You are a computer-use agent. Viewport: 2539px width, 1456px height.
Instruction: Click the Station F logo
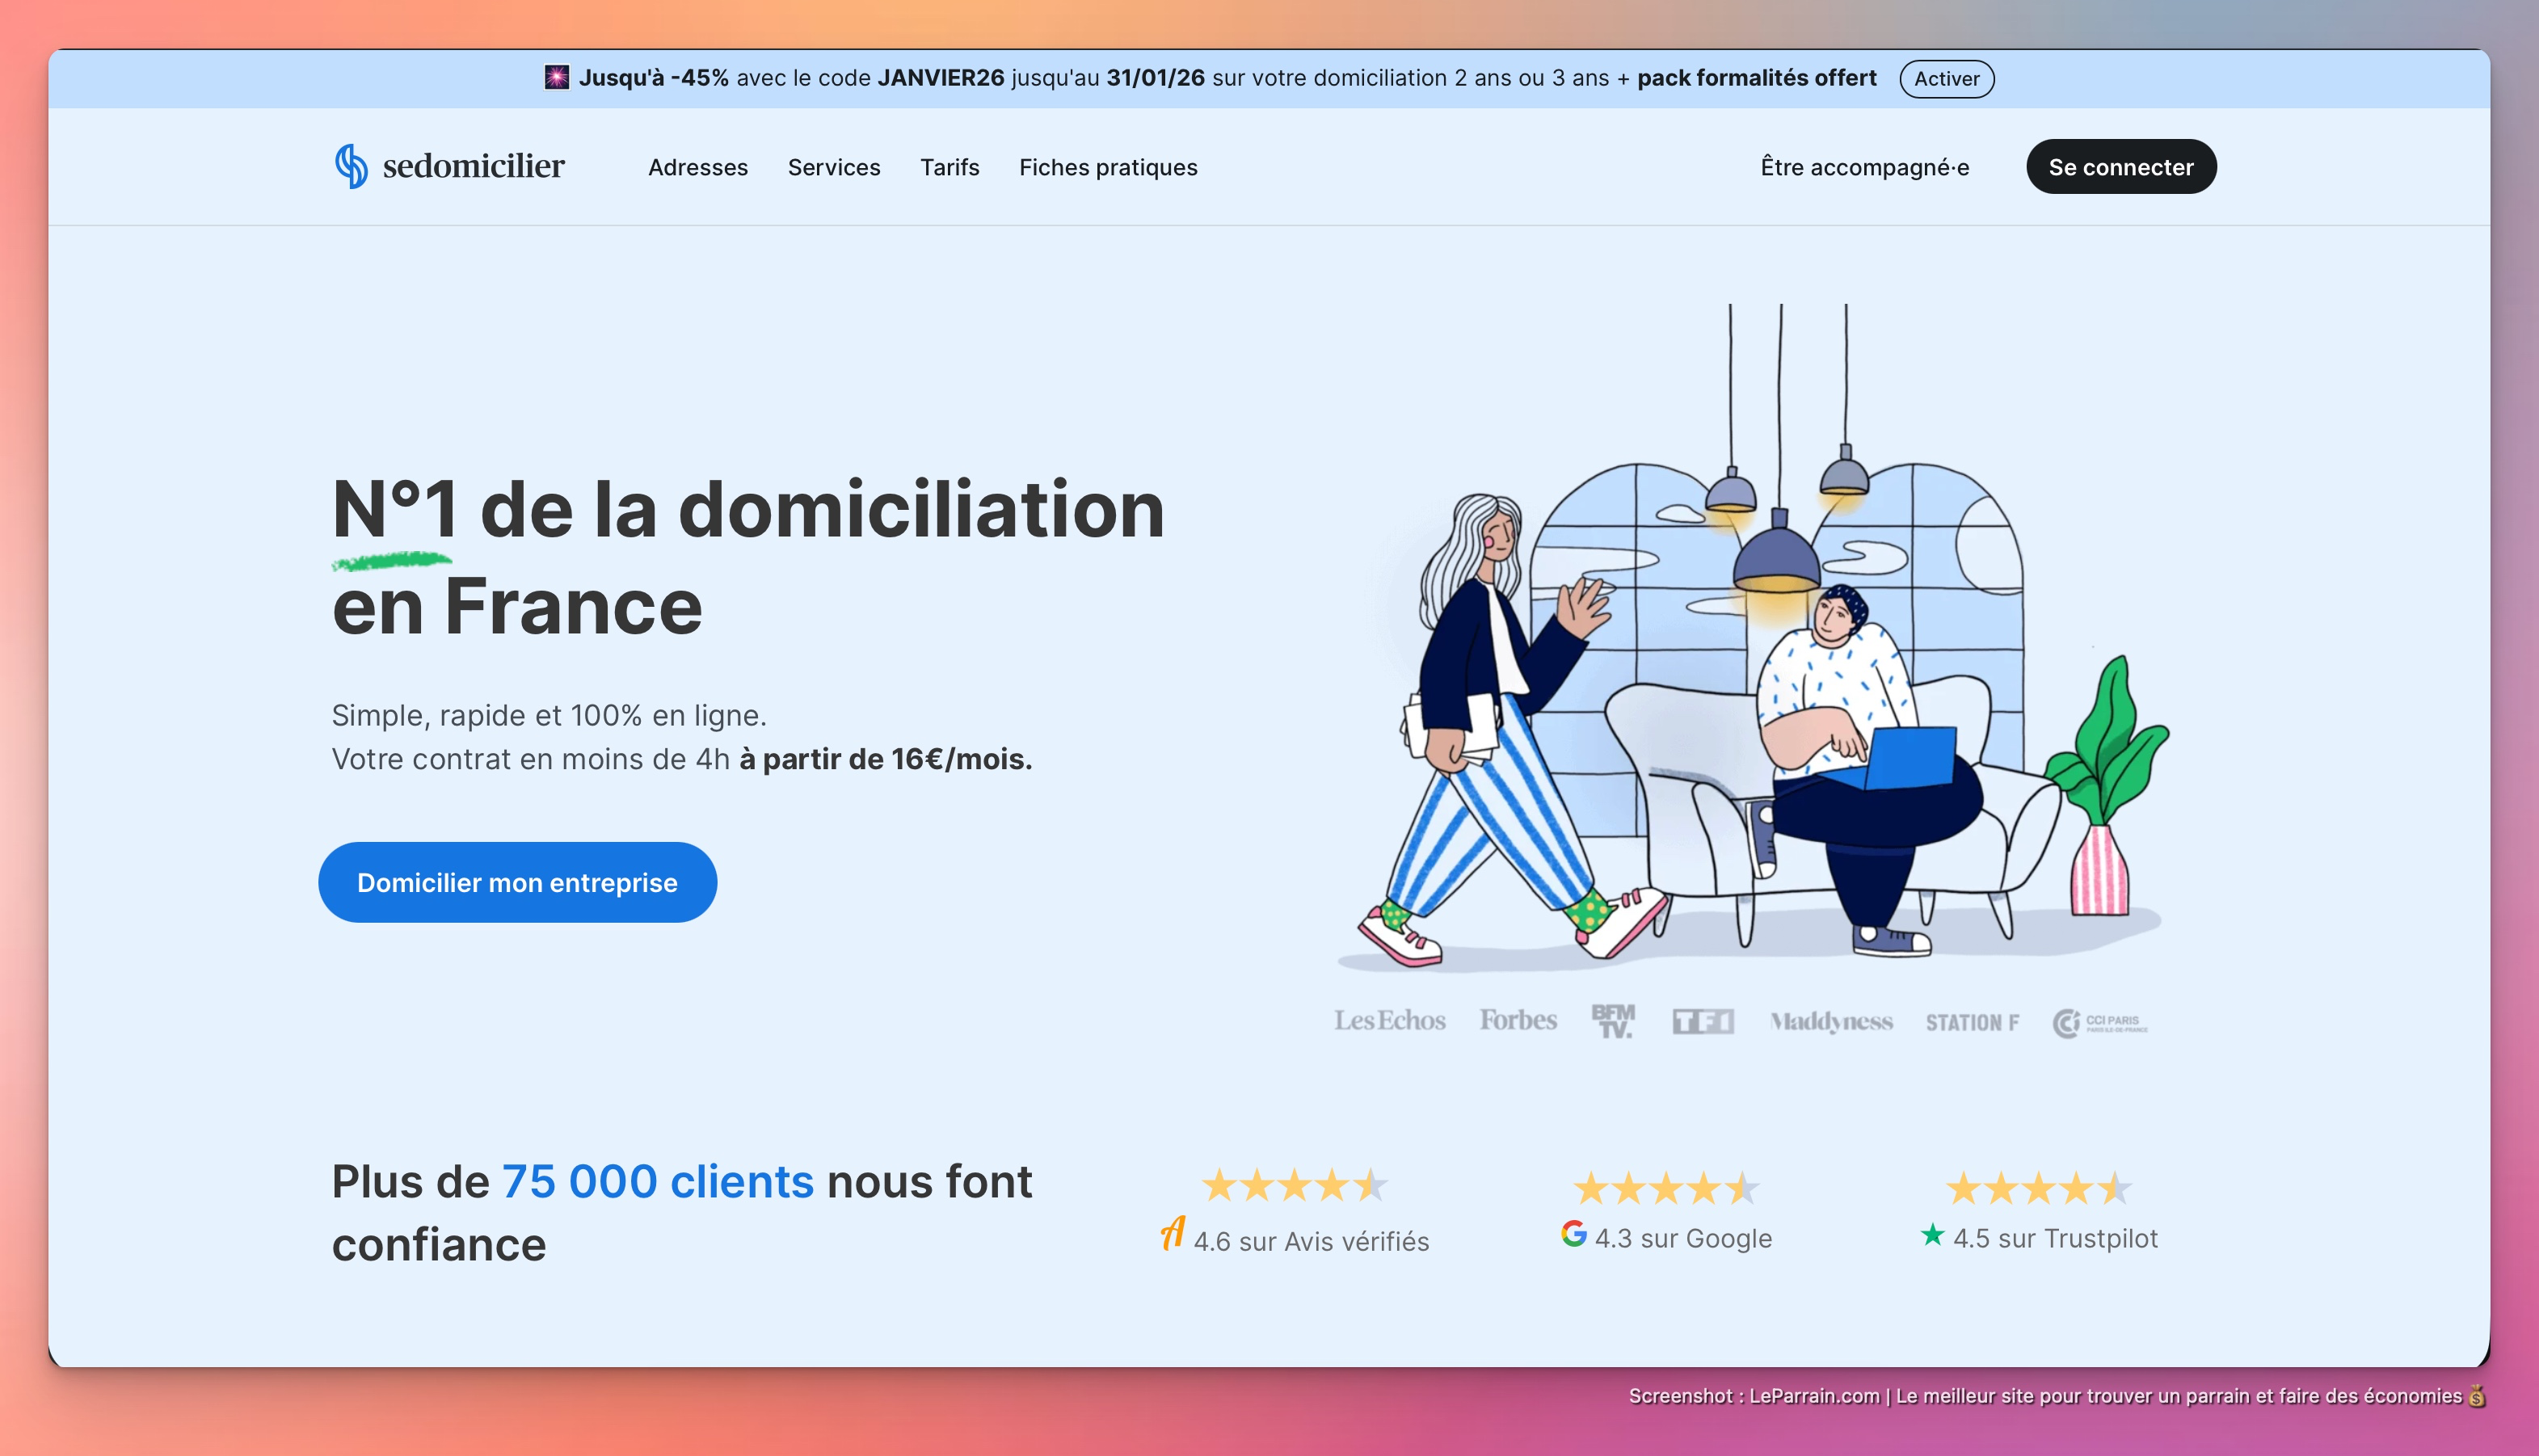(x=1972, y=1023)
